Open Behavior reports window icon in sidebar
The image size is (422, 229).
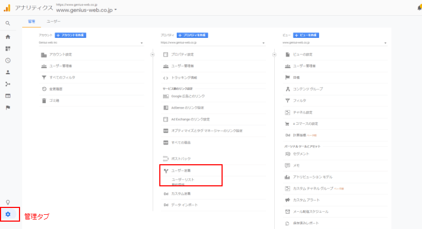8,96
